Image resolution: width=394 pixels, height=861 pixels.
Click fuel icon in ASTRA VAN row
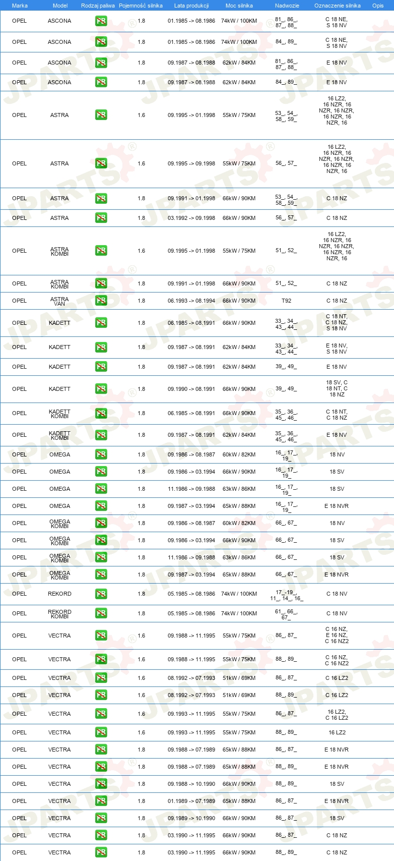pos(101,301)
